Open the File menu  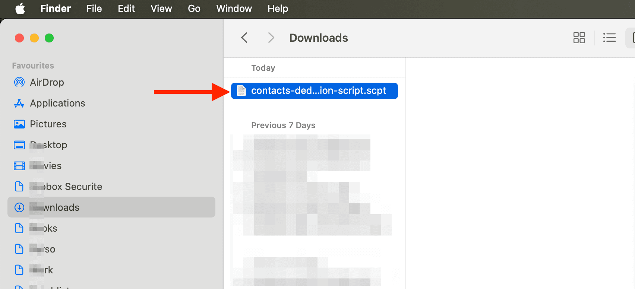pos(94,9)
